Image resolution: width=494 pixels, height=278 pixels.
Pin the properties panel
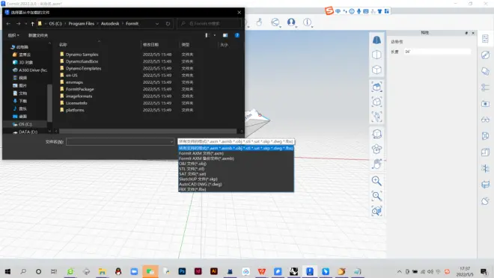tap(466, 33)
